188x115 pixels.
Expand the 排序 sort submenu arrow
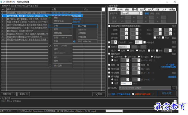[70, 61]
